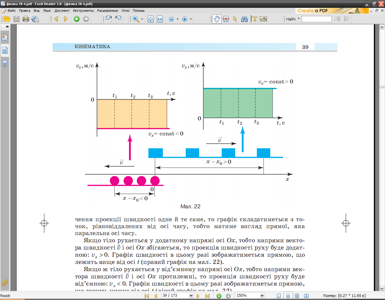Go to previous page with left toolbar arrow

click(x=56, y=19)
